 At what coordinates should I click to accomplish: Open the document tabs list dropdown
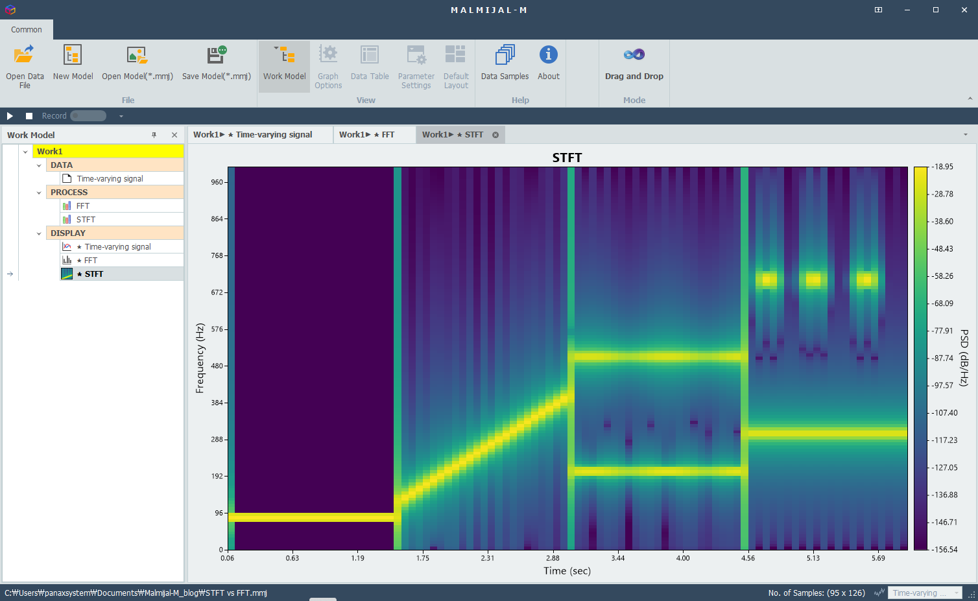[966, 135]
